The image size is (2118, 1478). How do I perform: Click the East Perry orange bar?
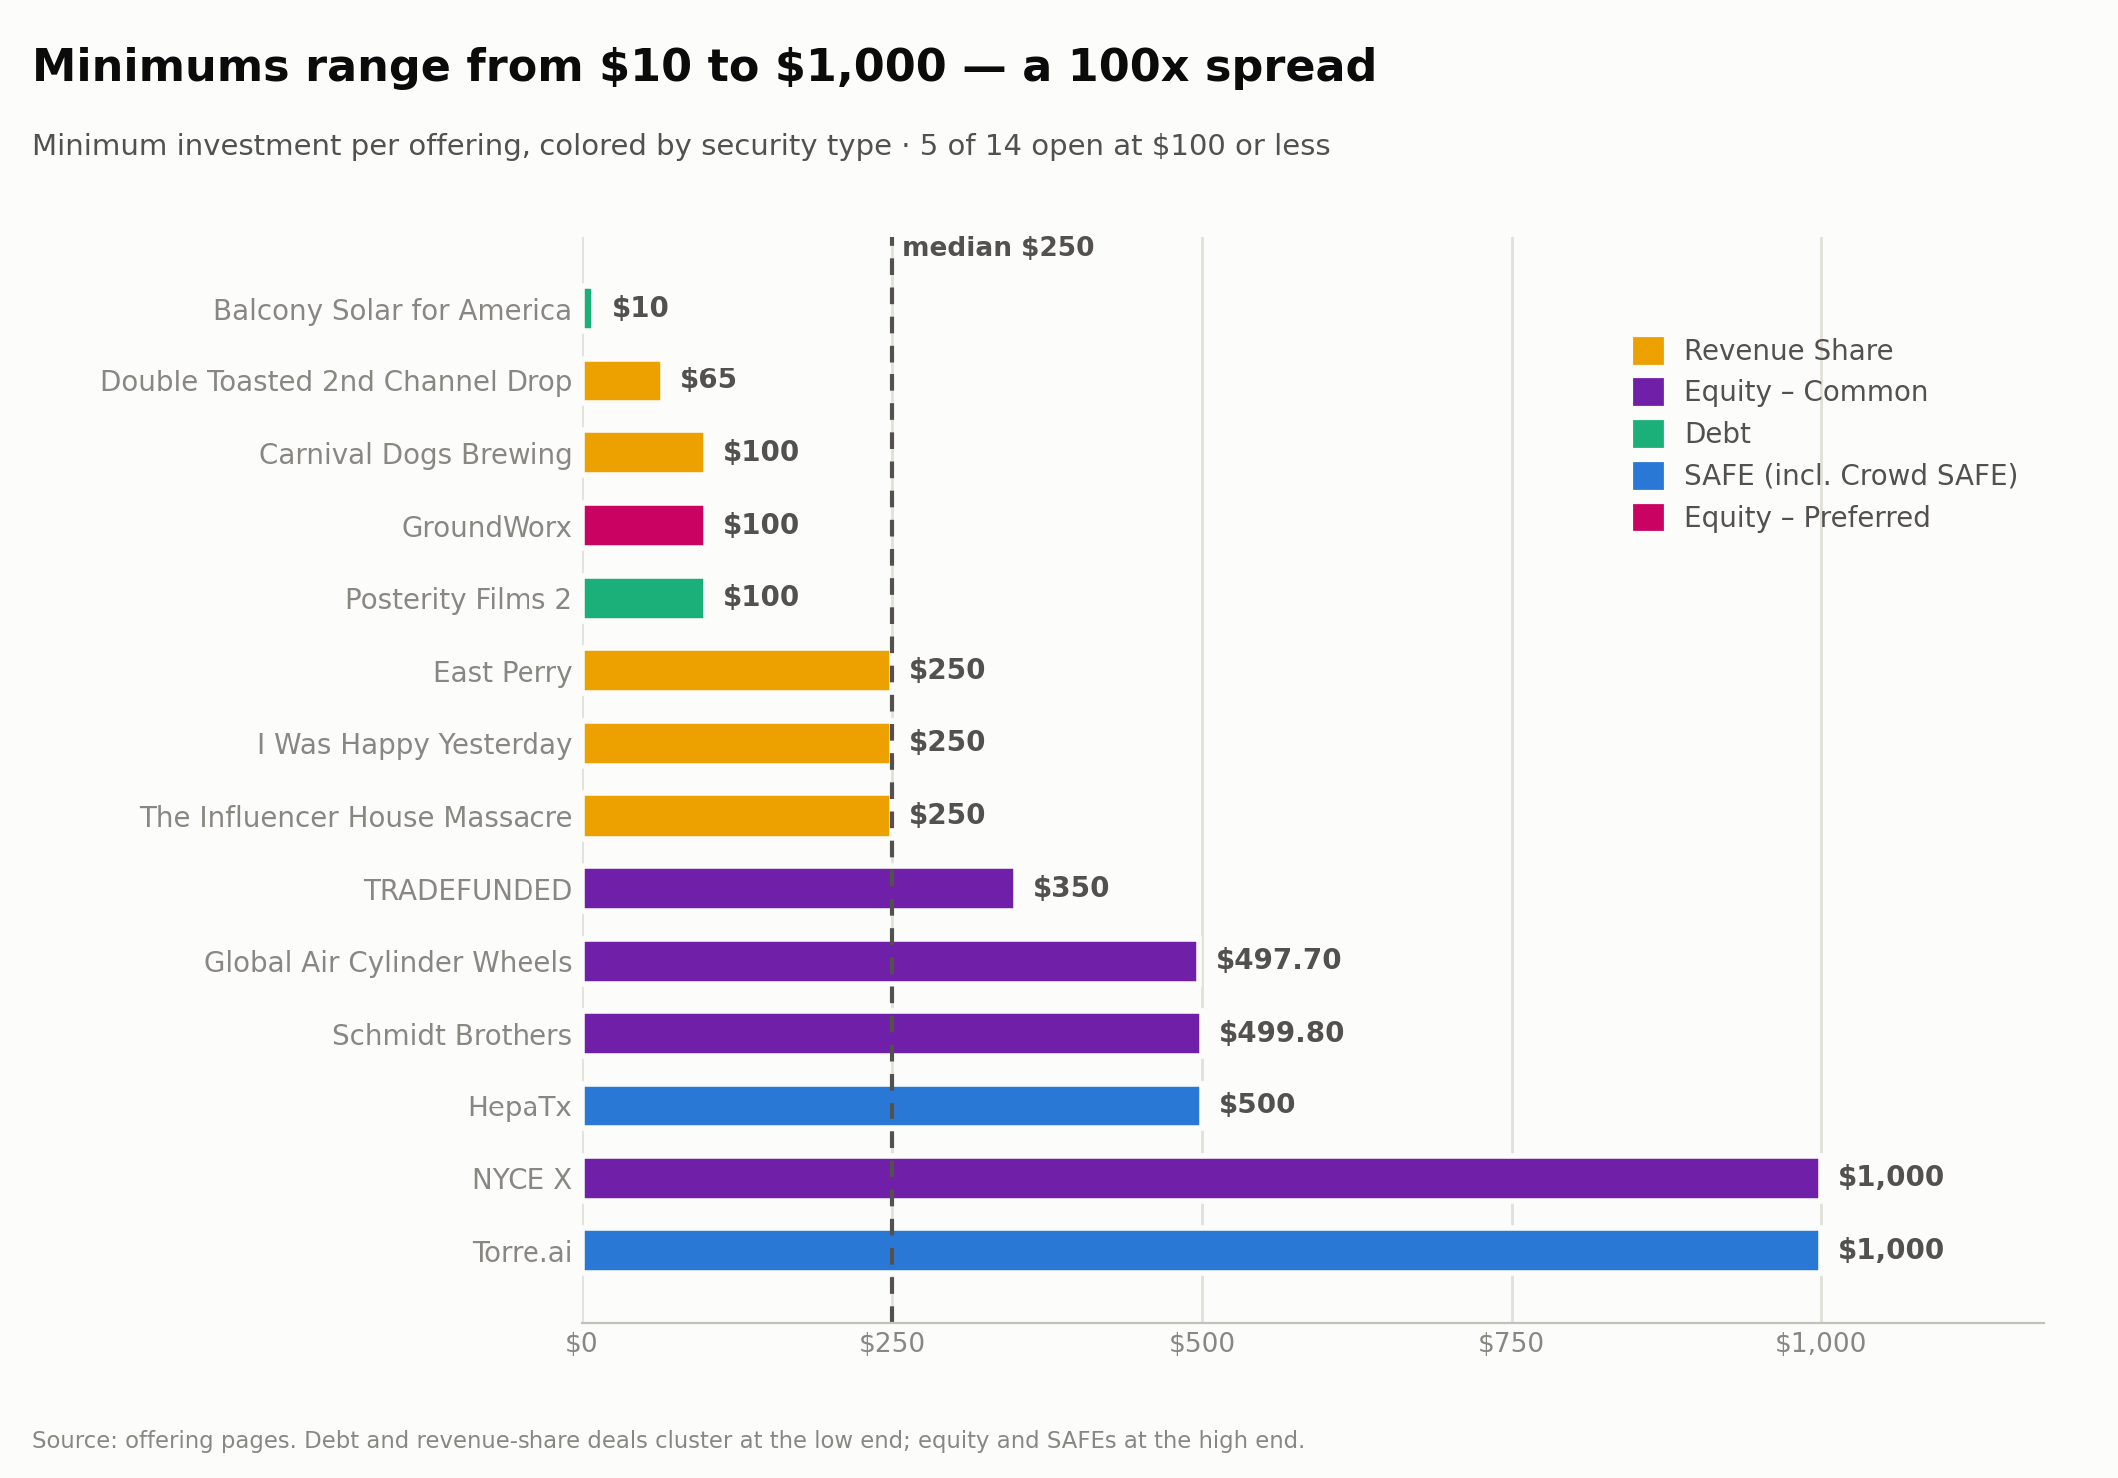(x=737, y=670)
